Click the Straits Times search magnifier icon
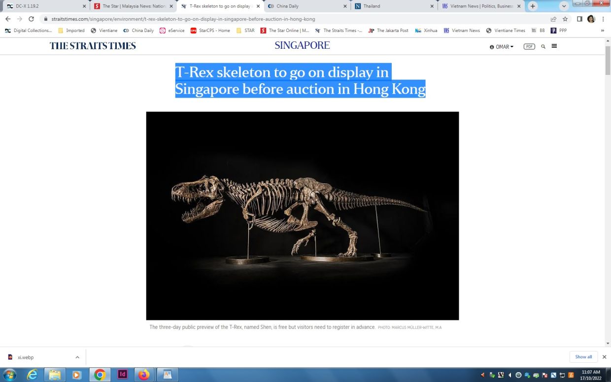The height and width of the screenshot is (382, 611). coord(543,46)
